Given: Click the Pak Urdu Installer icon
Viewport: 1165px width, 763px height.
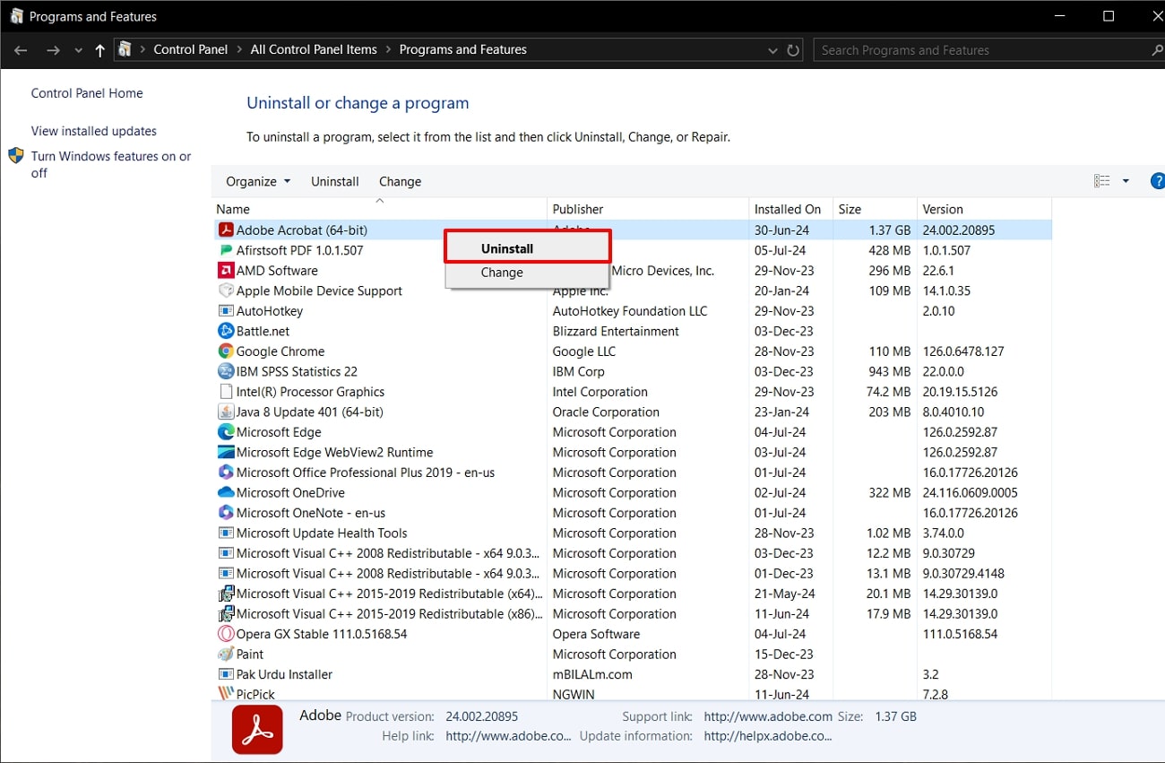Looking at the screenshot, I should click(226, 674).
